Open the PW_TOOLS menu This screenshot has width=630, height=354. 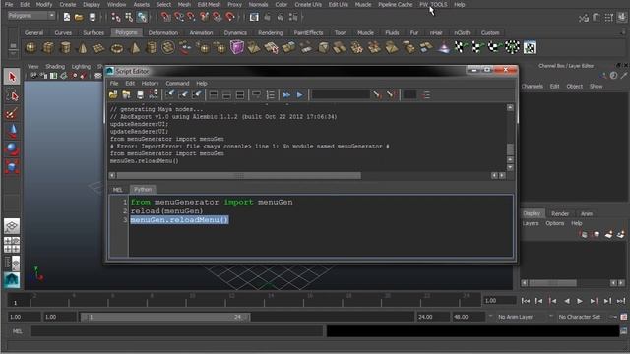click(x=433, y=4)
